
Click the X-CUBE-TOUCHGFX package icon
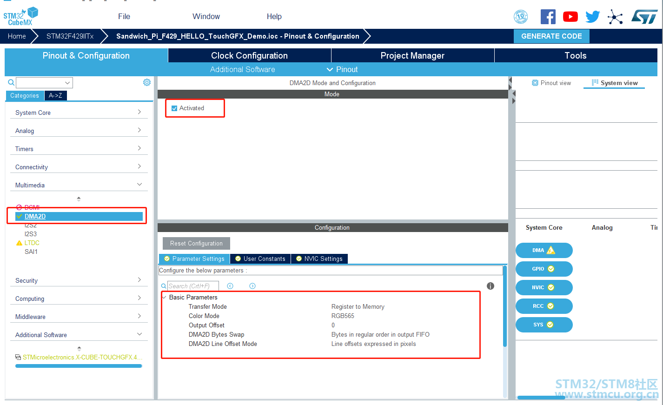(18, 357)
